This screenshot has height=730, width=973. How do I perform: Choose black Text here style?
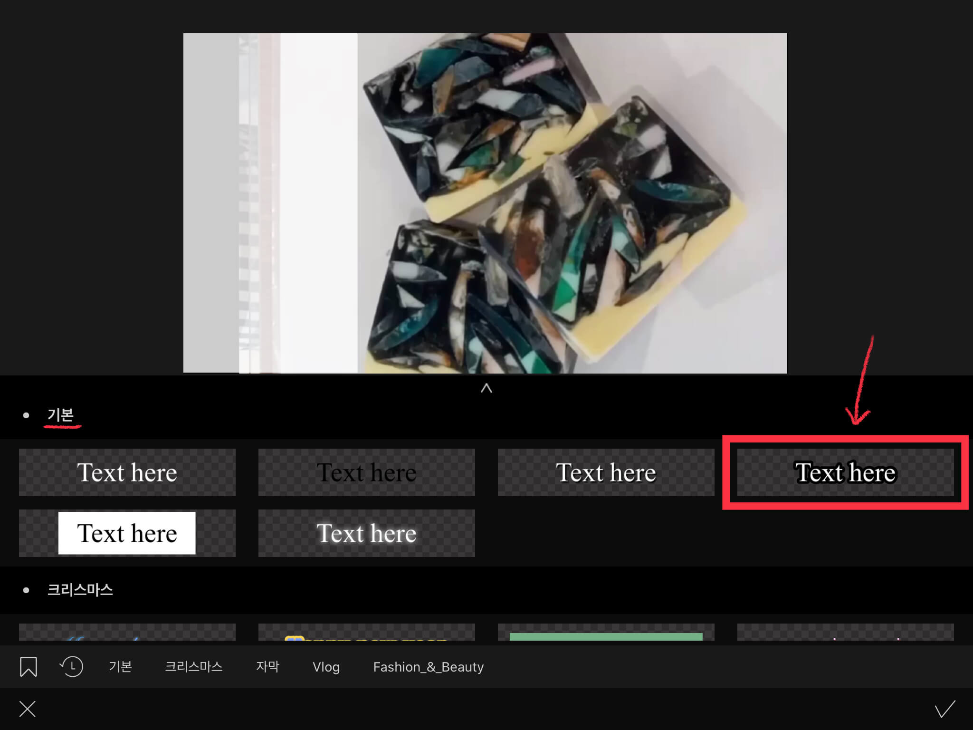point(366,472)
